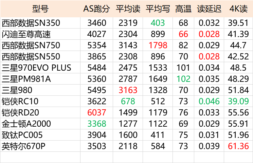
Task: Click the 4K读 column header
Action: point(238,9)
